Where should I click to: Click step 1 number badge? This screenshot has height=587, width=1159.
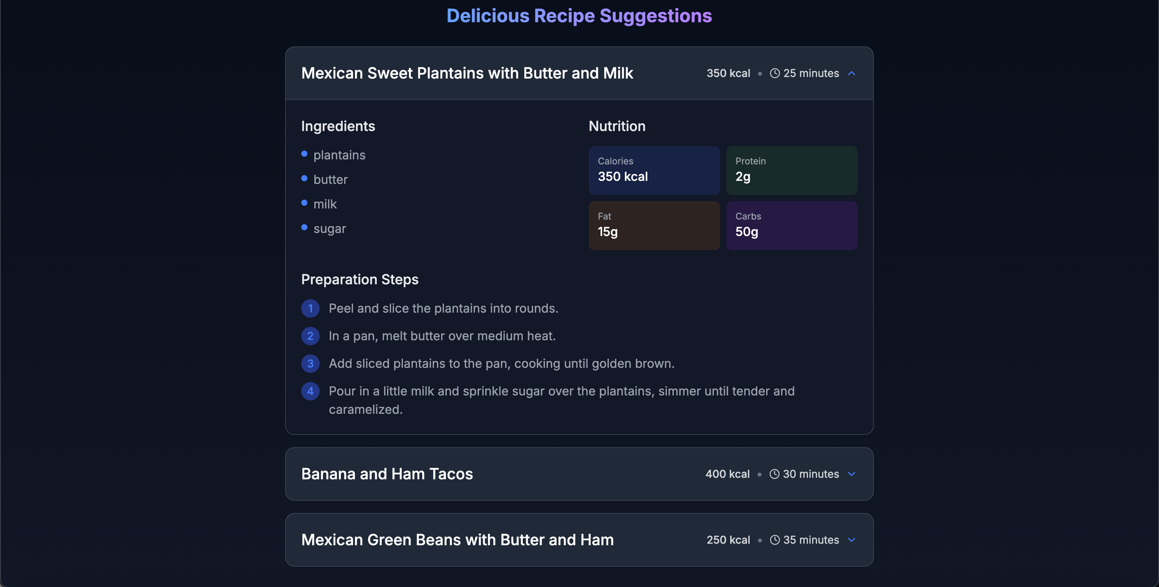point(310,308)
